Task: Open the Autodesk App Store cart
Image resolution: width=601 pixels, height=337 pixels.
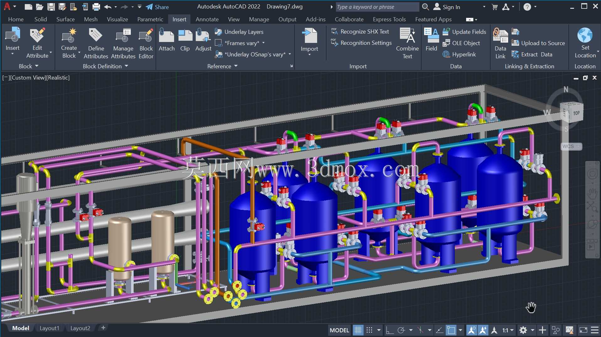Action: pyautogui.click(x=495, y=7)
